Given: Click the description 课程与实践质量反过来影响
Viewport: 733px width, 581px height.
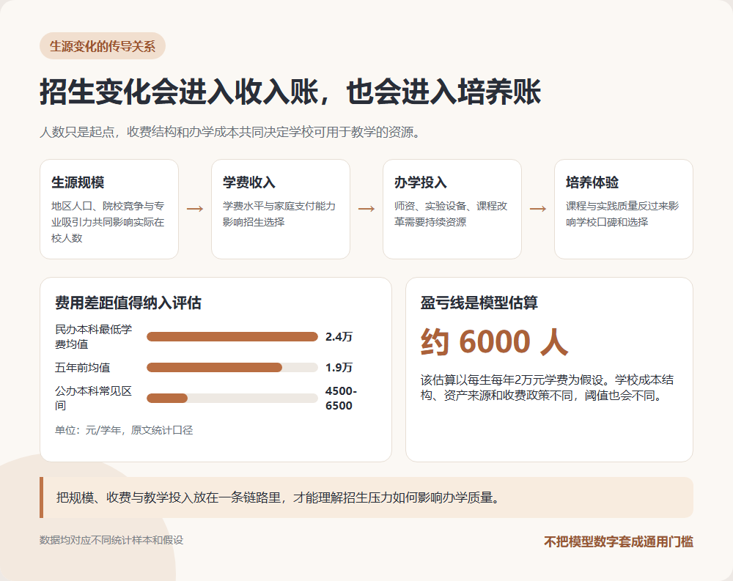Looking at the screenshot, I should pos(622,214).
